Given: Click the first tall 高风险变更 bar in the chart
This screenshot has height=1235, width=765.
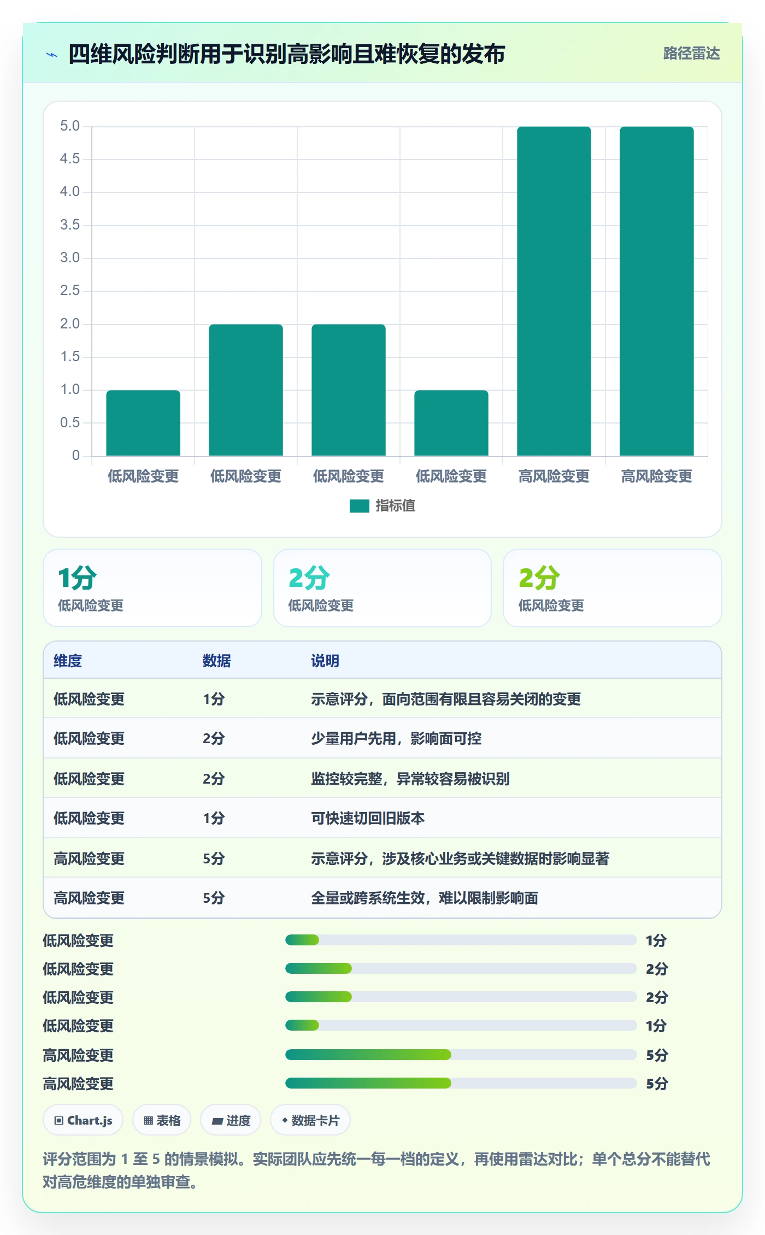Looking at the screenshot, I should [554, 291].
